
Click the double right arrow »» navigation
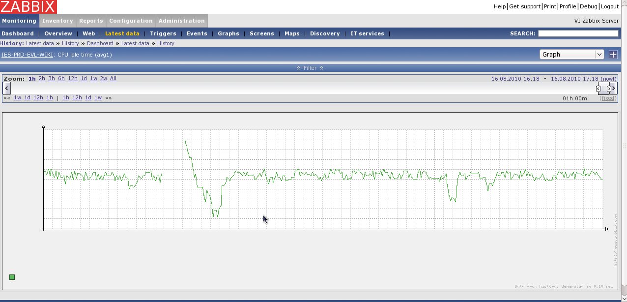108,98
